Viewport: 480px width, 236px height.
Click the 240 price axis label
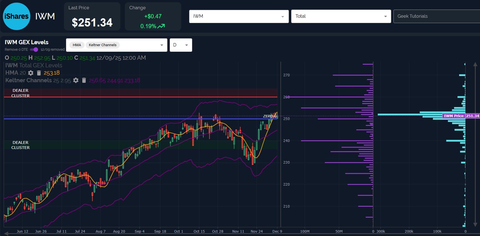pyautogui.click(x=286, y=141)
